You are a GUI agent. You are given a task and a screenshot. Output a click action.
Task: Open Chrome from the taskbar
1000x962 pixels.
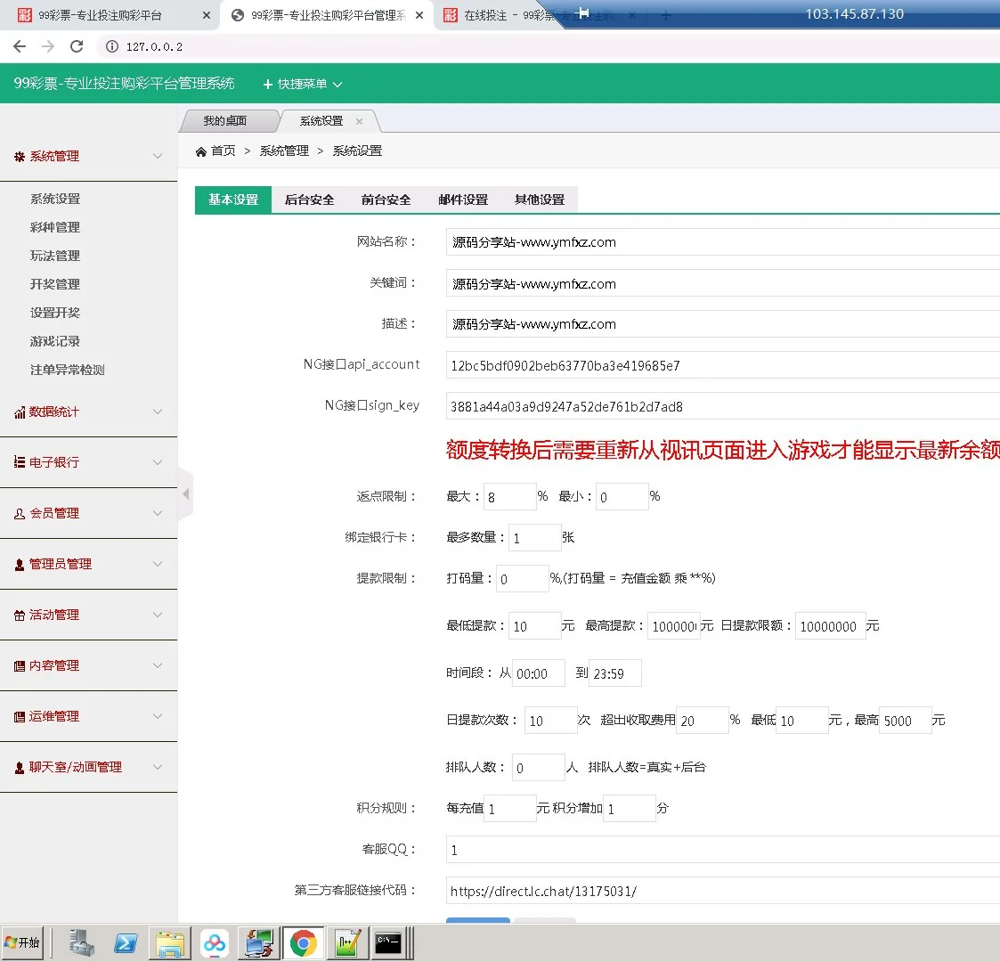click(303, 942)
